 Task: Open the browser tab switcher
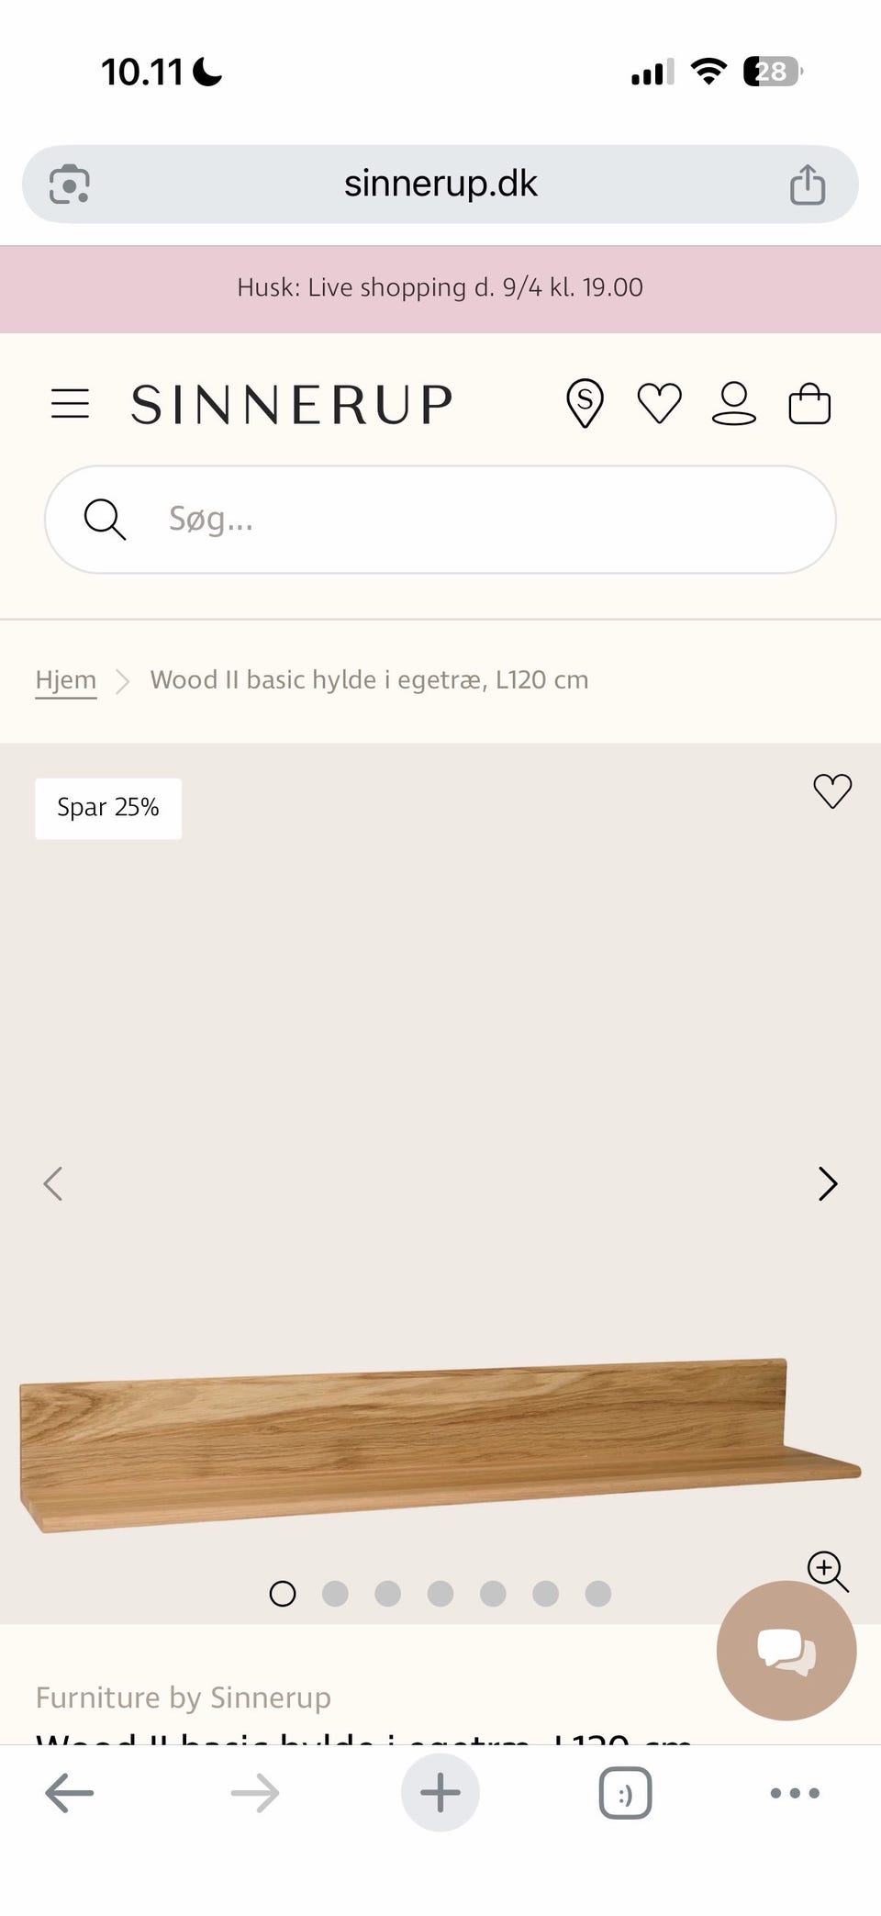click(625, 1793)
